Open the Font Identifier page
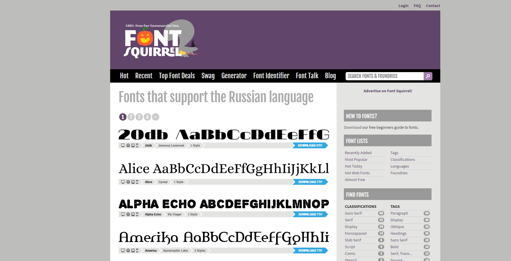Screen dimensions: 511x261 coord(271,76)
